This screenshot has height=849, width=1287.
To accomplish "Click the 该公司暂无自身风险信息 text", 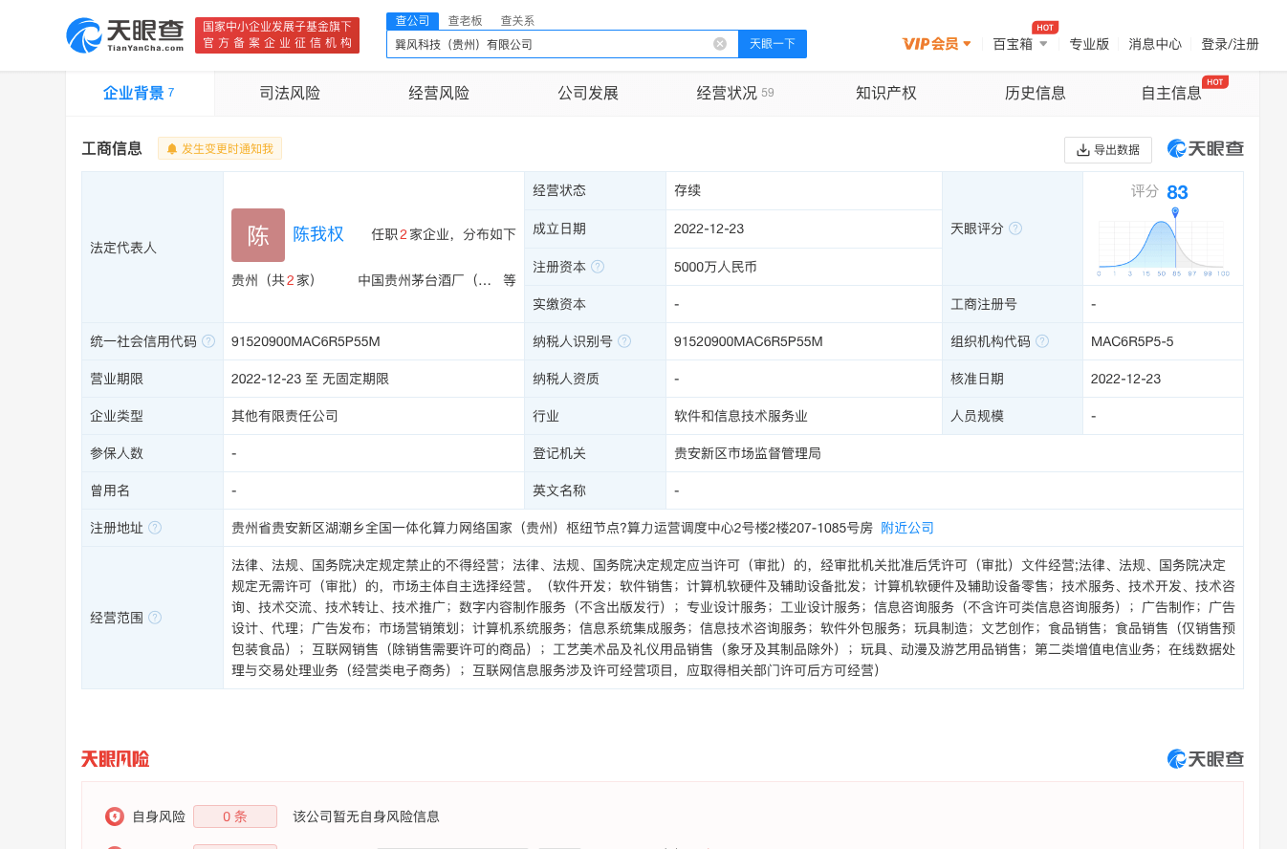I will [x=366, y=816].
